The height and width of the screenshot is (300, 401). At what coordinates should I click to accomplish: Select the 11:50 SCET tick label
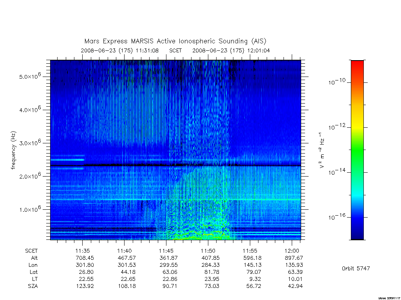click(208, 251)
